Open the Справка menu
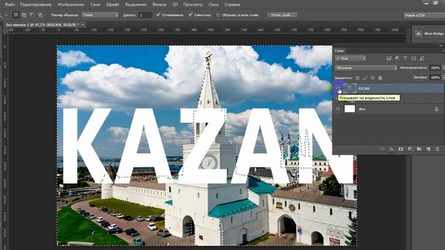The height and width of the screenshot is (250, 445). pyautogui.click(x=232, y=5)
